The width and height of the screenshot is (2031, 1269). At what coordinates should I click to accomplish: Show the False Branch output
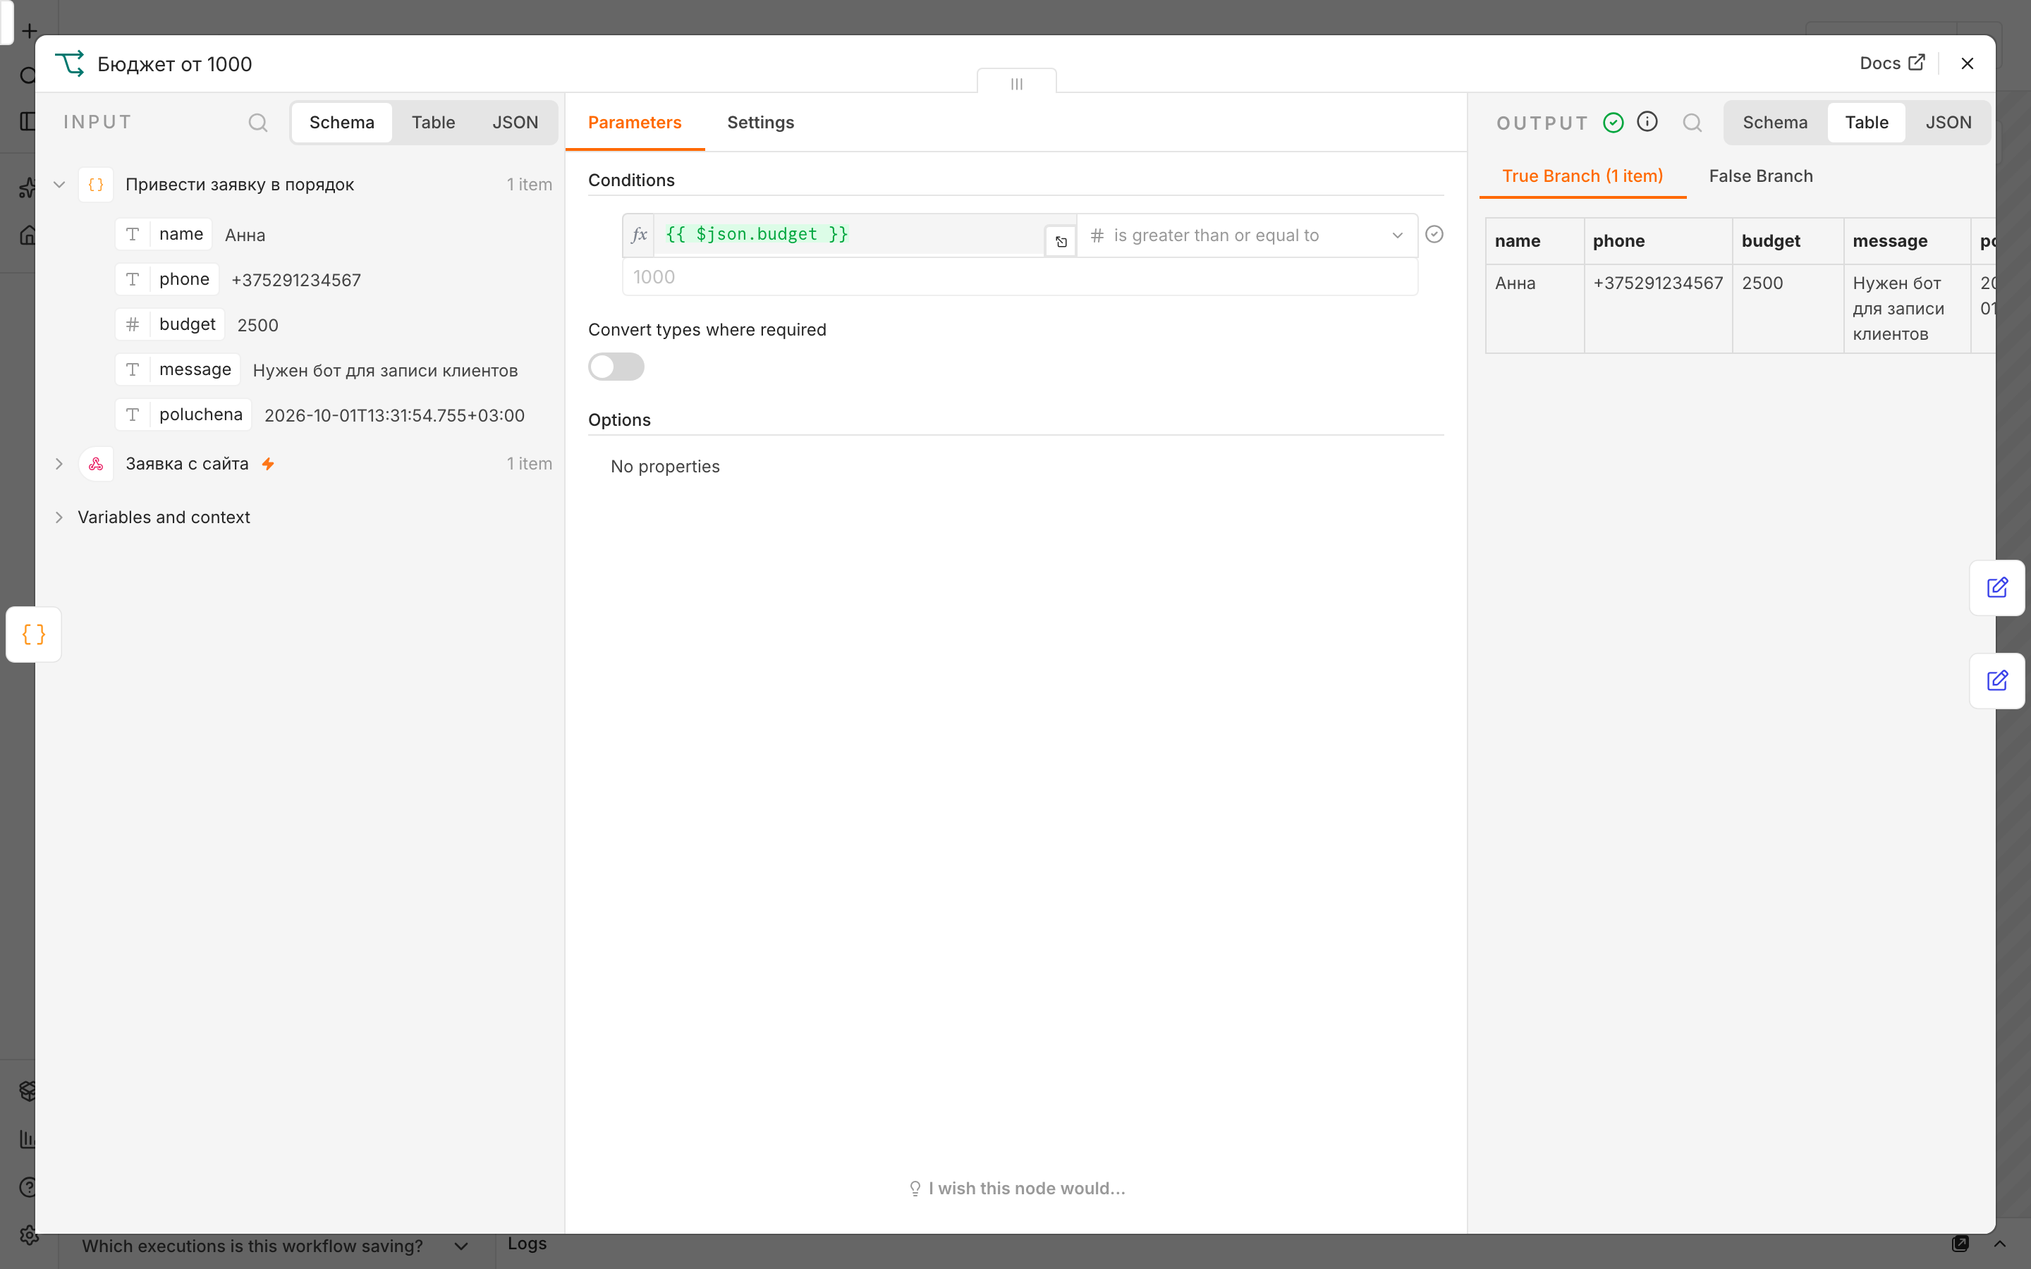tap(1761, 176)
